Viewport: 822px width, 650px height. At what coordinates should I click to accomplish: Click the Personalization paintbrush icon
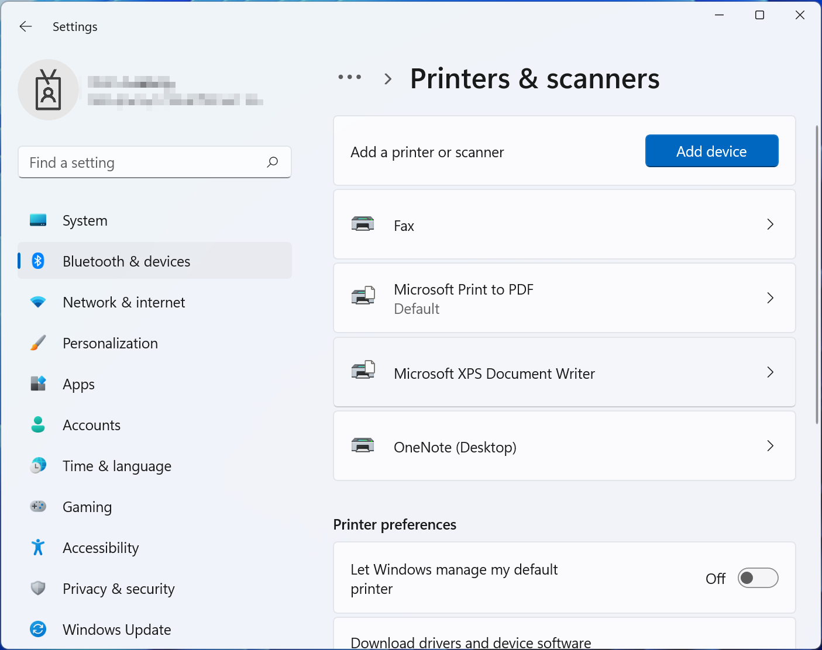(x=38, y=343)
